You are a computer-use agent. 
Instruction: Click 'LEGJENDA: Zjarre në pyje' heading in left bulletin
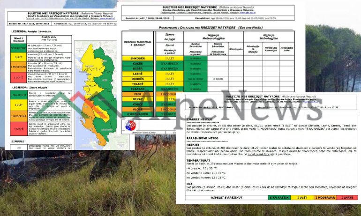(30, 88)
